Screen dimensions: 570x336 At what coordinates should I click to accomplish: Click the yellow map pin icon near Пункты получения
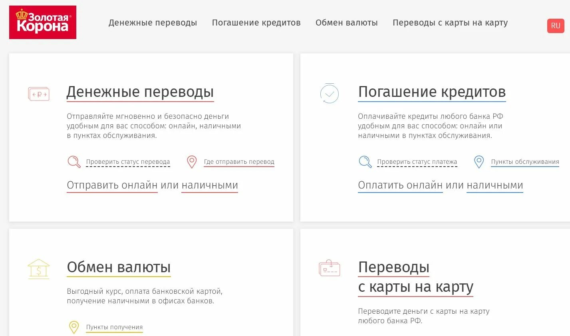click(74, 327)
